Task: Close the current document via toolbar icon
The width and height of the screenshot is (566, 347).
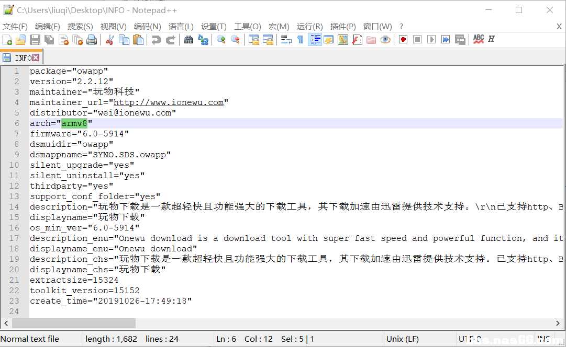Action: 63,40
